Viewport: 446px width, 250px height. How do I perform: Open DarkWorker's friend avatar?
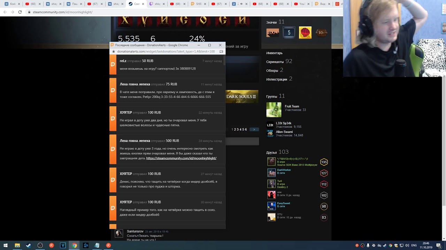271,173
